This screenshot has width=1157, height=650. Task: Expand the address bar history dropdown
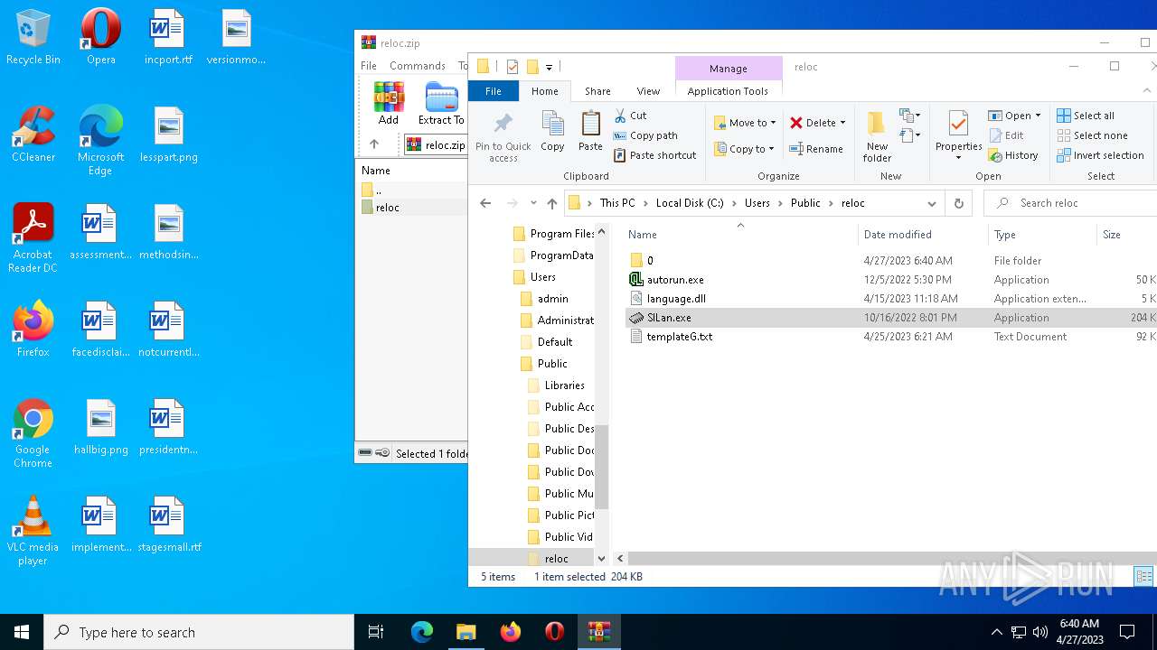[x=932, y=203]
